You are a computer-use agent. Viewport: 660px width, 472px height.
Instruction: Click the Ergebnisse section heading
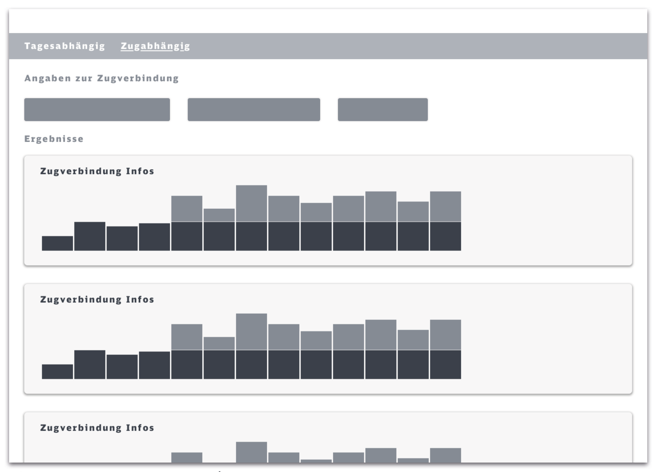click(54, 139)
